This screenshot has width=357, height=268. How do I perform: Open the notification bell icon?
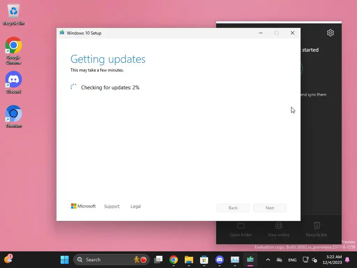348,260
